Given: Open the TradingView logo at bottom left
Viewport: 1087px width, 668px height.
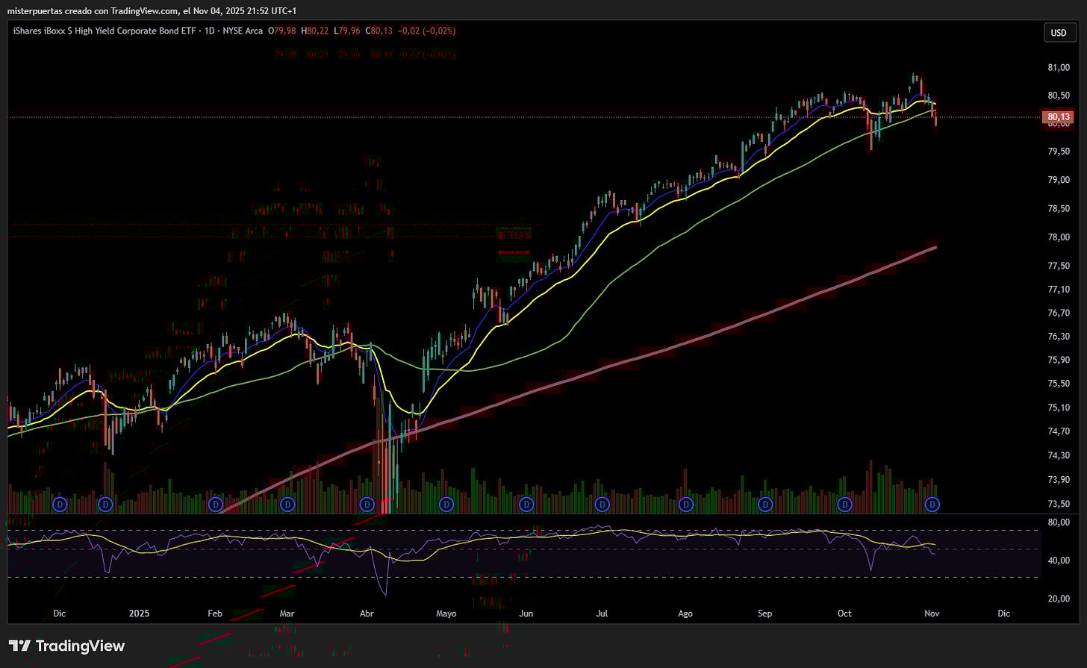Looking at the screenshot, I should [x=67, y=646].
